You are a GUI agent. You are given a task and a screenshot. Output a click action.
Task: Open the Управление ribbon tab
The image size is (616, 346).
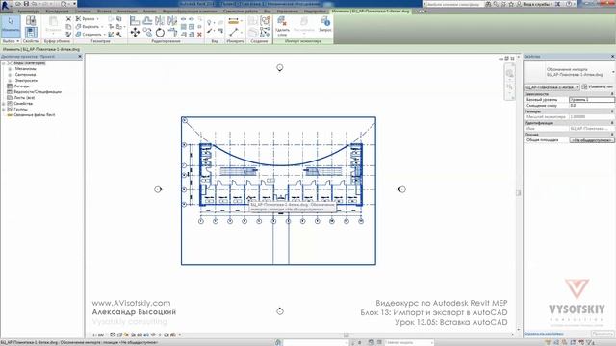click(287, 12)
